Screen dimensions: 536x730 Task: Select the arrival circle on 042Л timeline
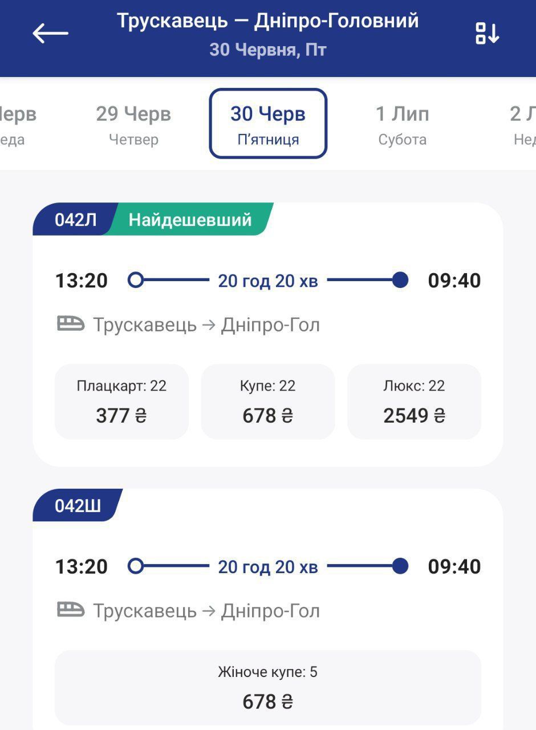click(x=399, y=280)
